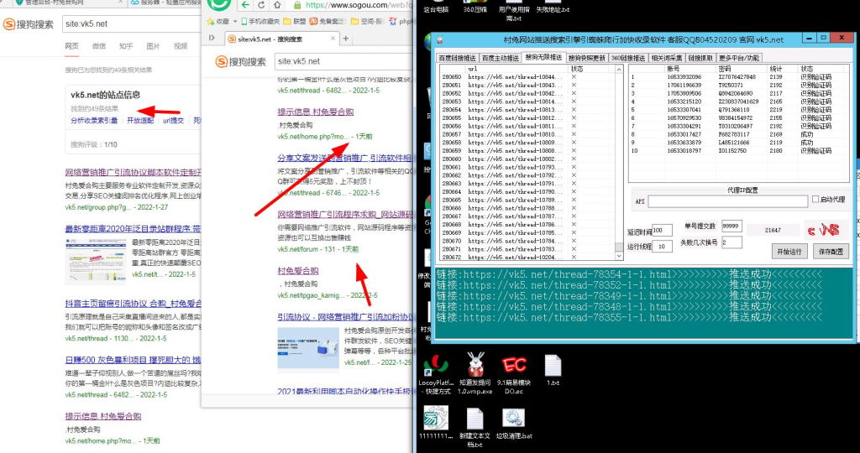
Task: Open the 链接抓取 tab
Action: point(700,58)
